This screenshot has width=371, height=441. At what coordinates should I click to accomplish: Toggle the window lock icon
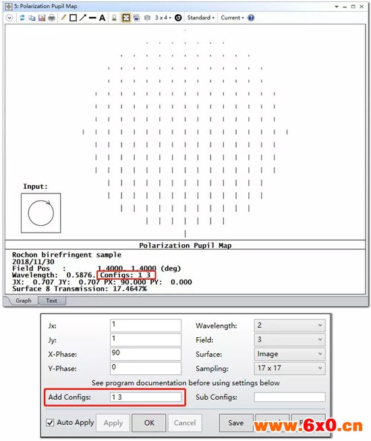pos(114,18)
